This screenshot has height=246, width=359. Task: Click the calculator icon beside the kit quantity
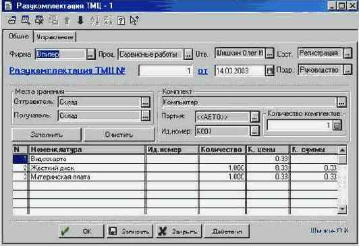pyautogui.click(x=337, y=125)
